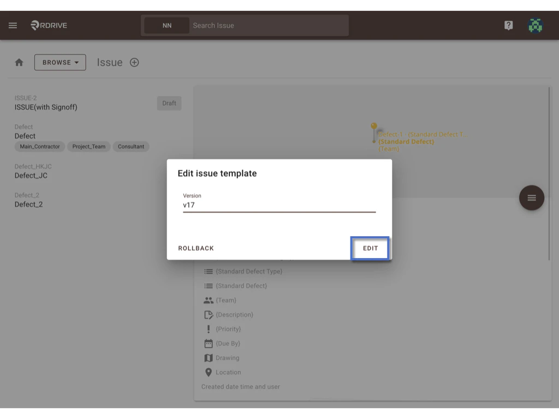Open the help question-mark icon
Image resolution: width=559 pixels, height=419 pixels.
point(508,25)
